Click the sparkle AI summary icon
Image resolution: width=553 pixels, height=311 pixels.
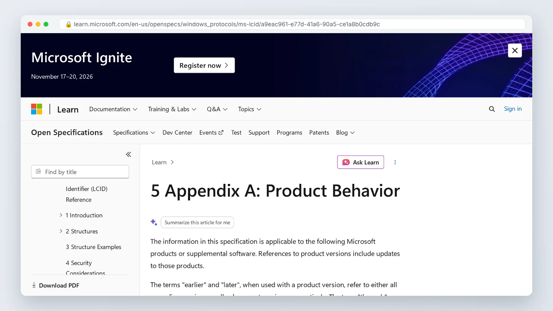(x=154, y=222)
